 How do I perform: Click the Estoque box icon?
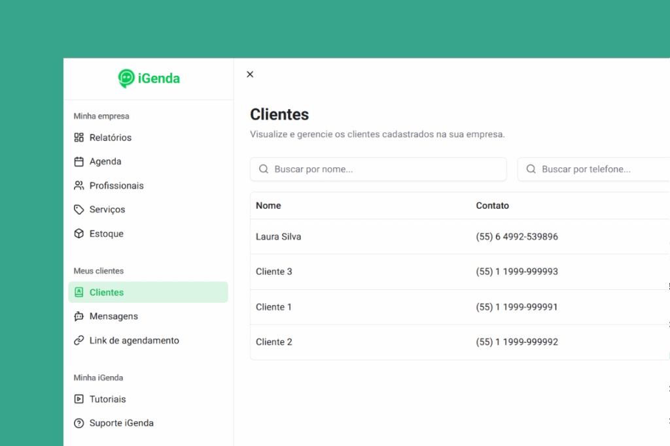point(79,234)
